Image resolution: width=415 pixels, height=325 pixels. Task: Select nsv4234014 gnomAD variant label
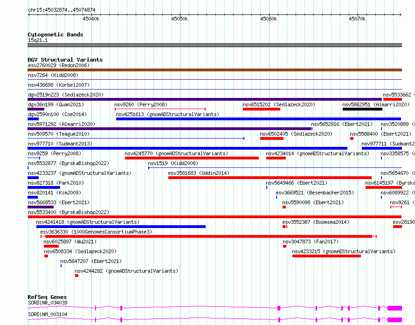click(318, 153)
